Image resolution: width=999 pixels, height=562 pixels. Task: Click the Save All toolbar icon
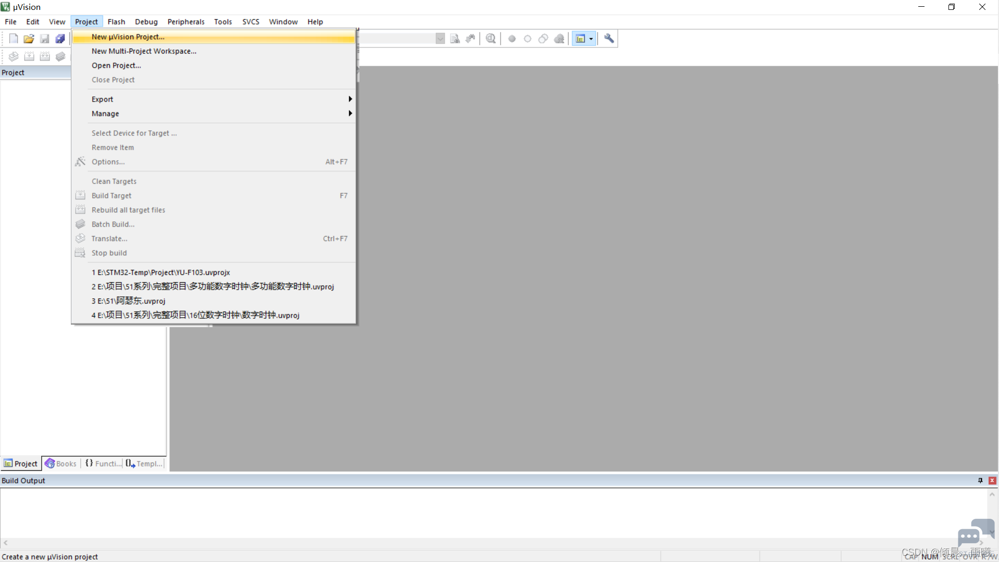[x=60, y=39]
